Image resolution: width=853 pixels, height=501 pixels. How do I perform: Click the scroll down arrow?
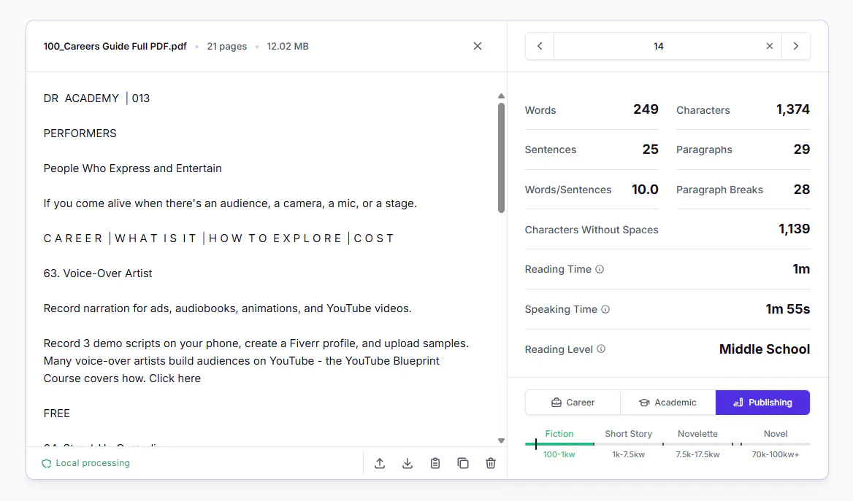[501, 440]
